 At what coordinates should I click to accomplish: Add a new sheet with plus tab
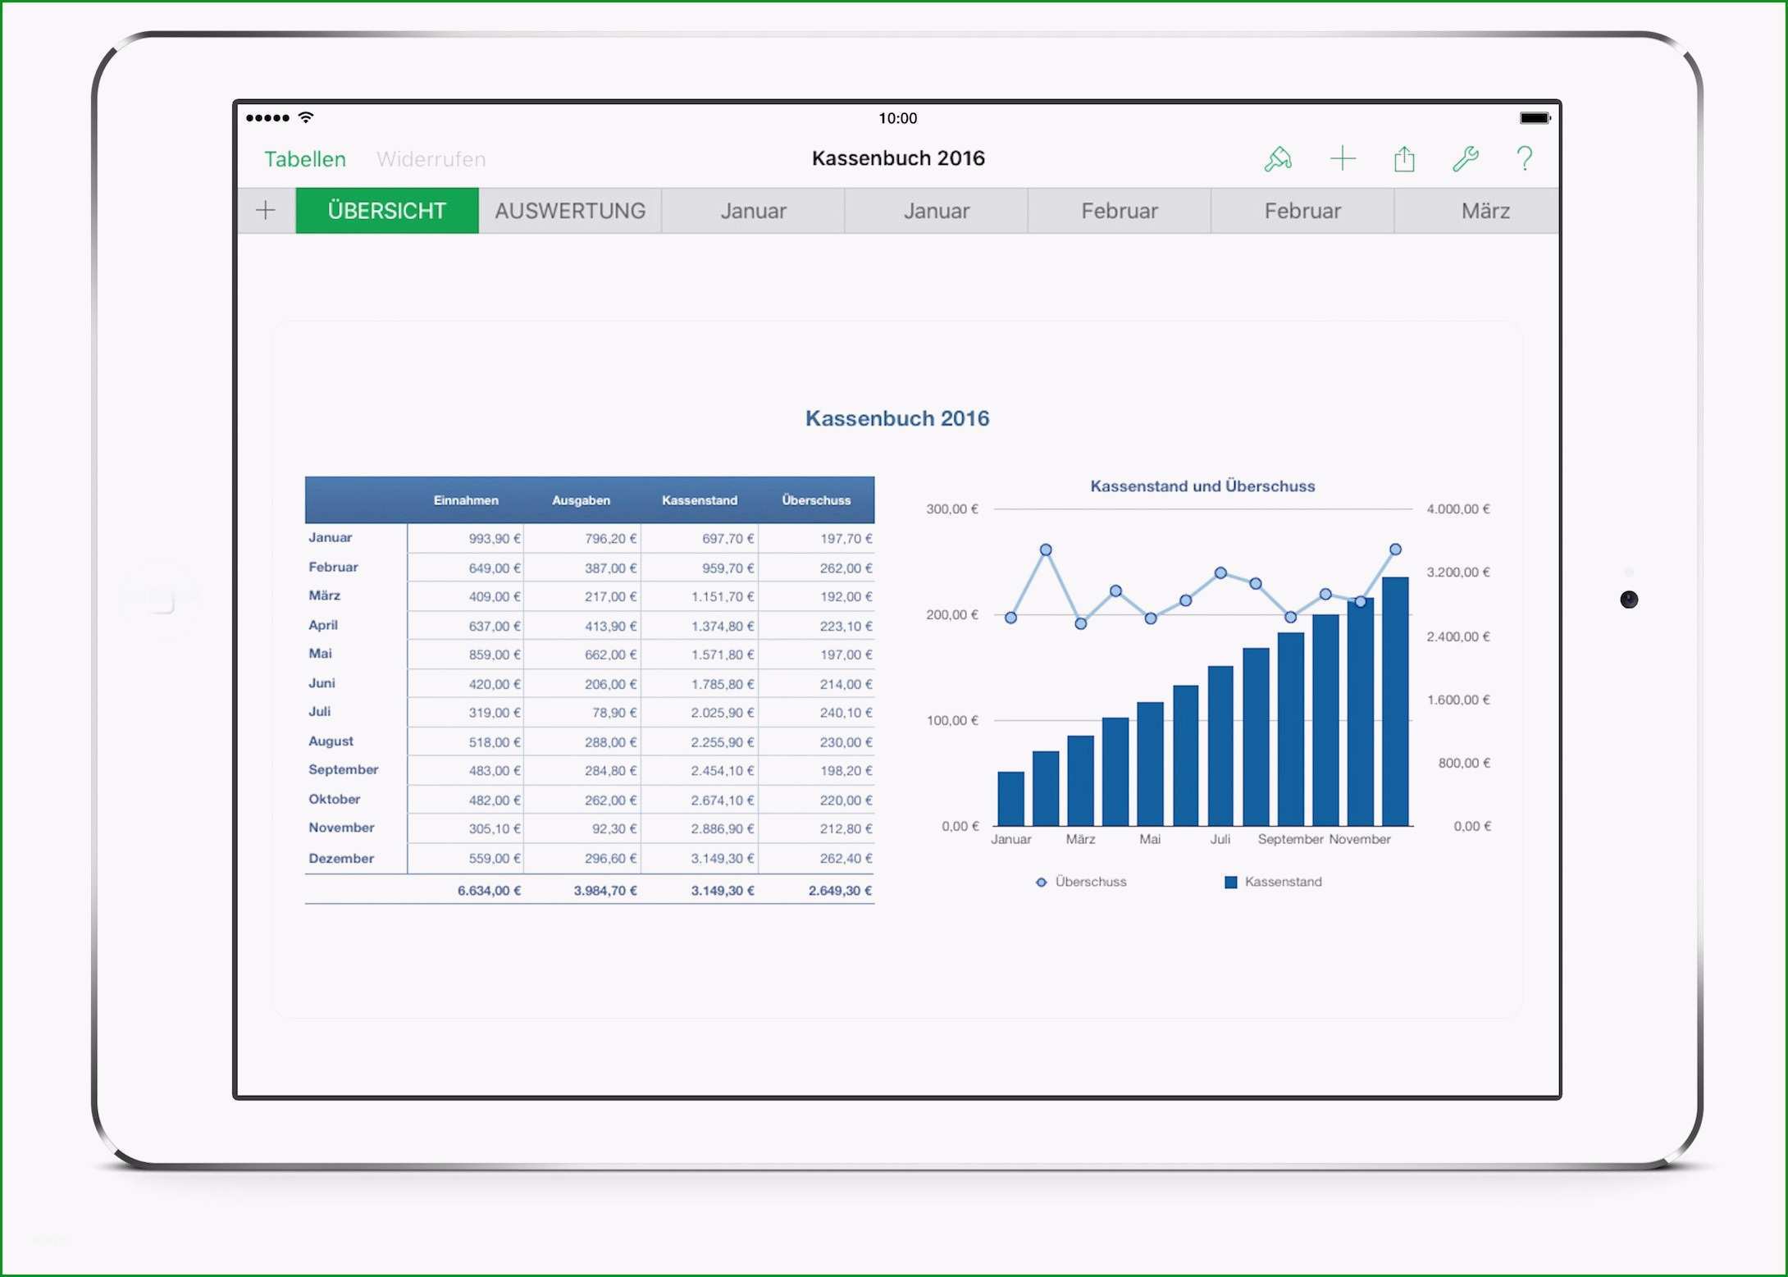click(266, 211)
